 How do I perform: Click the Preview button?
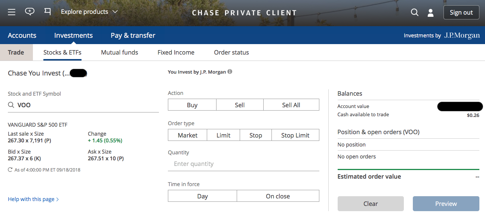tap(446, 204)
